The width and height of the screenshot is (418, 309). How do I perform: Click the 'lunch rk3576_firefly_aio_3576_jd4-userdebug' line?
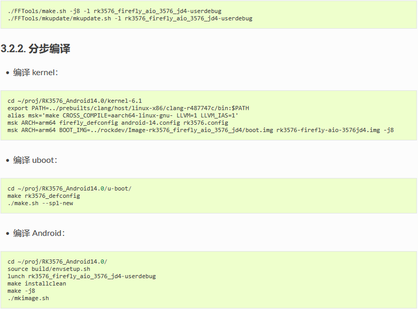coord(82,276)
